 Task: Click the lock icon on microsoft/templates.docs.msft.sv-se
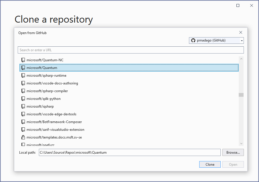coord(23,137)
